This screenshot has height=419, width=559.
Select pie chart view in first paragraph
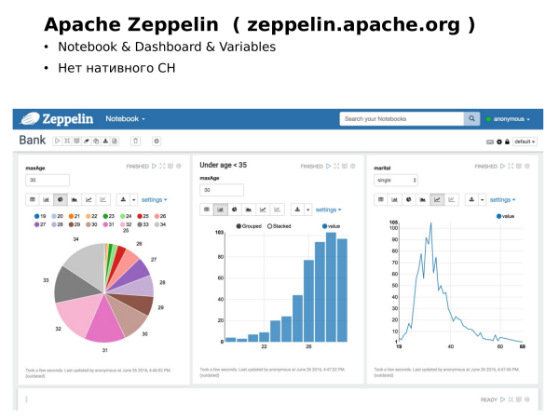[x=60, y=199]
